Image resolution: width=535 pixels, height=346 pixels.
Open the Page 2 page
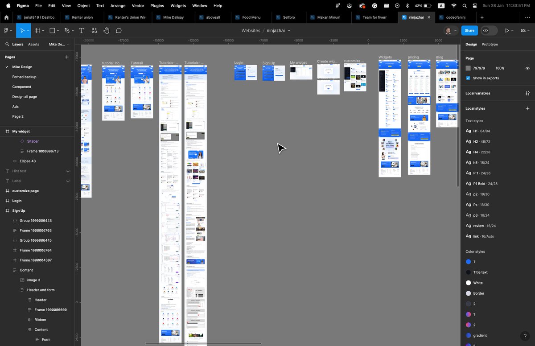[x=18, y=116]
